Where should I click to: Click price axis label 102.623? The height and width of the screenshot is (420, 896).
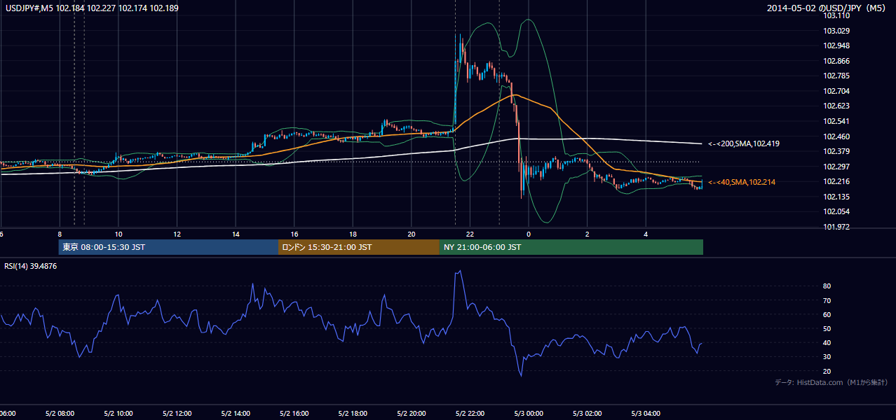836,106
